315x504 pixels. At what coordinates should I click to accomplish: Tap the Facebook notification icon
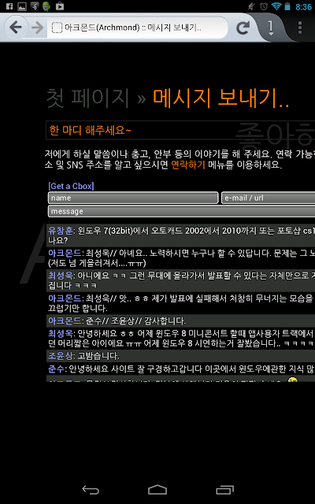9,6
